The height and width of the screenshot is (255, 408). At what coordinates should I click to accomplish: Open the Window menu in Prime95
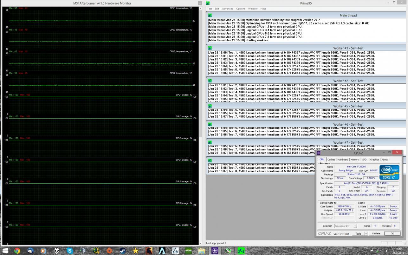pos(253,9)
